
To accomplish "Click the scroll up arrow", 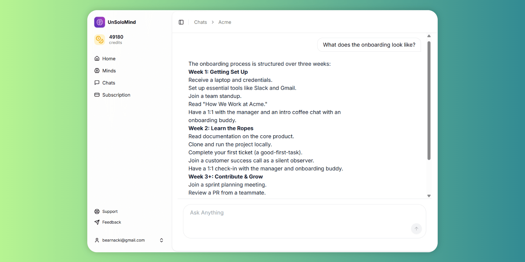I will tap(429, 36).
